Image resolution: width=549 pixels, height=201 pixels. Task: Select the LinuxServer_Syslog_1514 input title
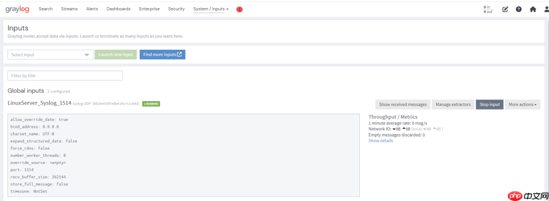(x=39, y=103)
